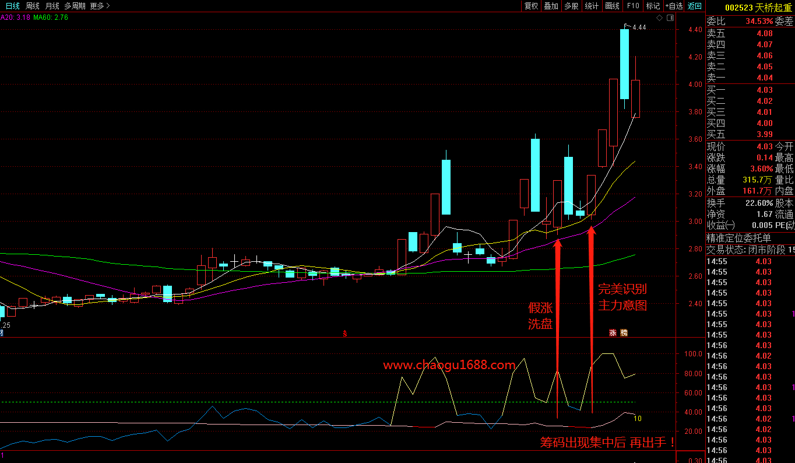Click the red $ marker under chart
Viewport: 795px width, 463px height.
tap(345, 334)
